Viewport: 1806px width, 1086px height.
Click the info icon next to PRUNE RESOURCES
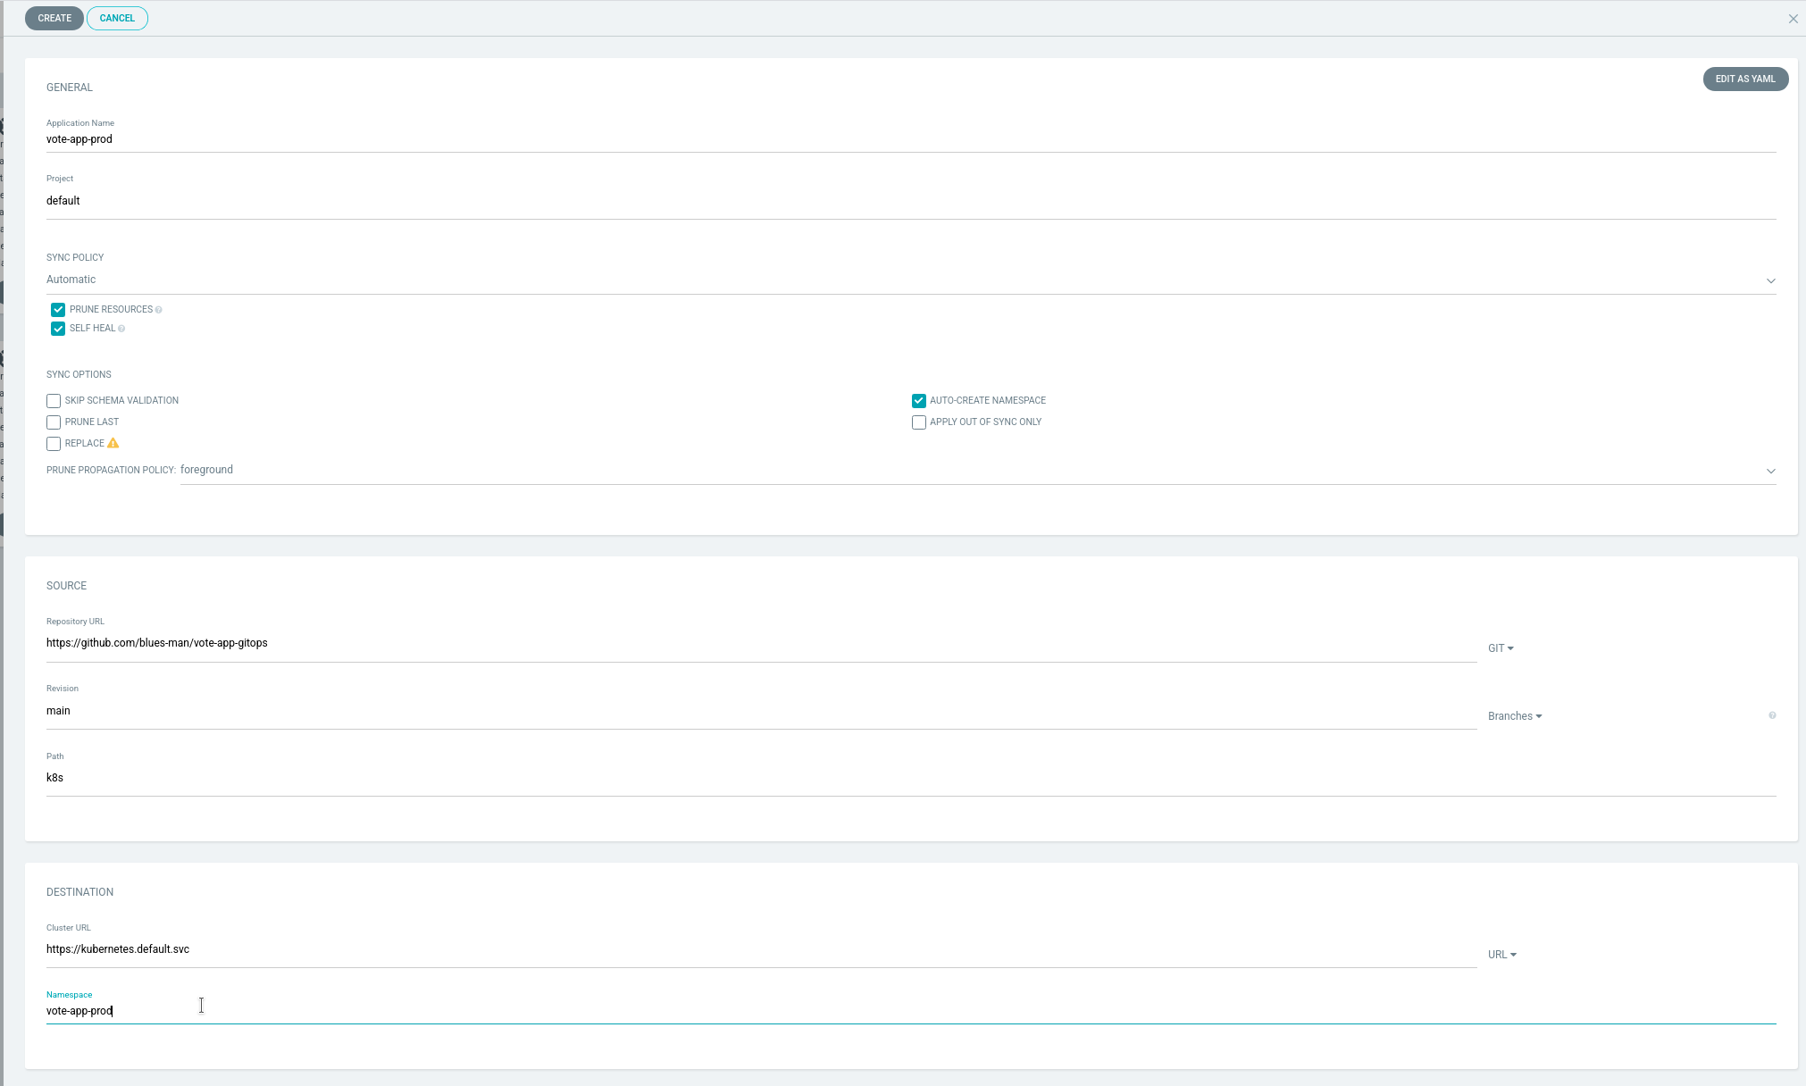point(157,308)
